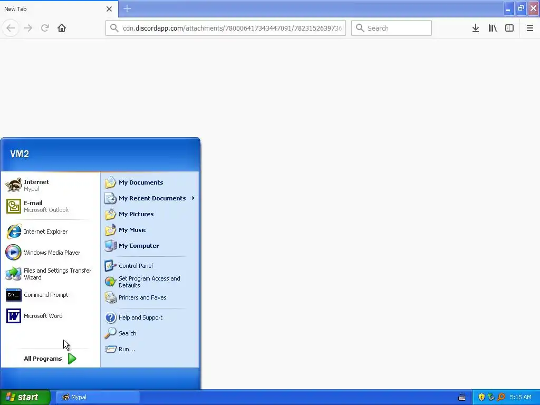Toggle the sidebar panel icon
The width and height of the screenshot is (540, 405).
coord(509,28)
